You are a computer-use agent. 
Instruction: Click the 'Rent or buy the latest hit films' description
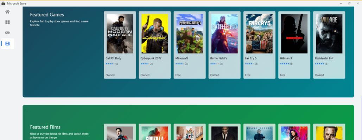click(59, 135)
